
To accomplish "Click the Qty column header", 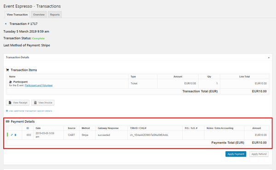I will point(209,77).
